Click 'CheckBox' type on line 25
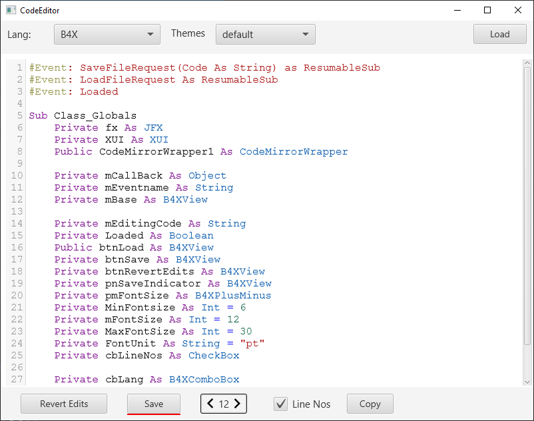Image resolution: width=534 pixels, height=421 pixels. [x=214, y=355]
